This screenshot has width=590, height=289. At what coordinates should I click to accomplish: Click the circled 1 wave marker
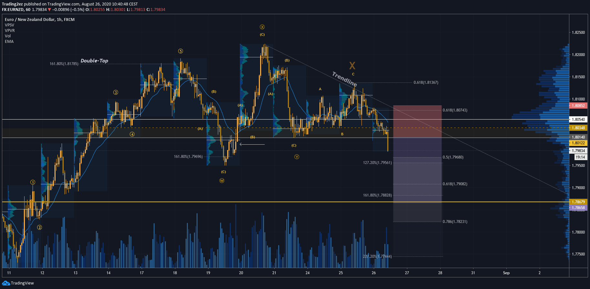coord(33,182)
